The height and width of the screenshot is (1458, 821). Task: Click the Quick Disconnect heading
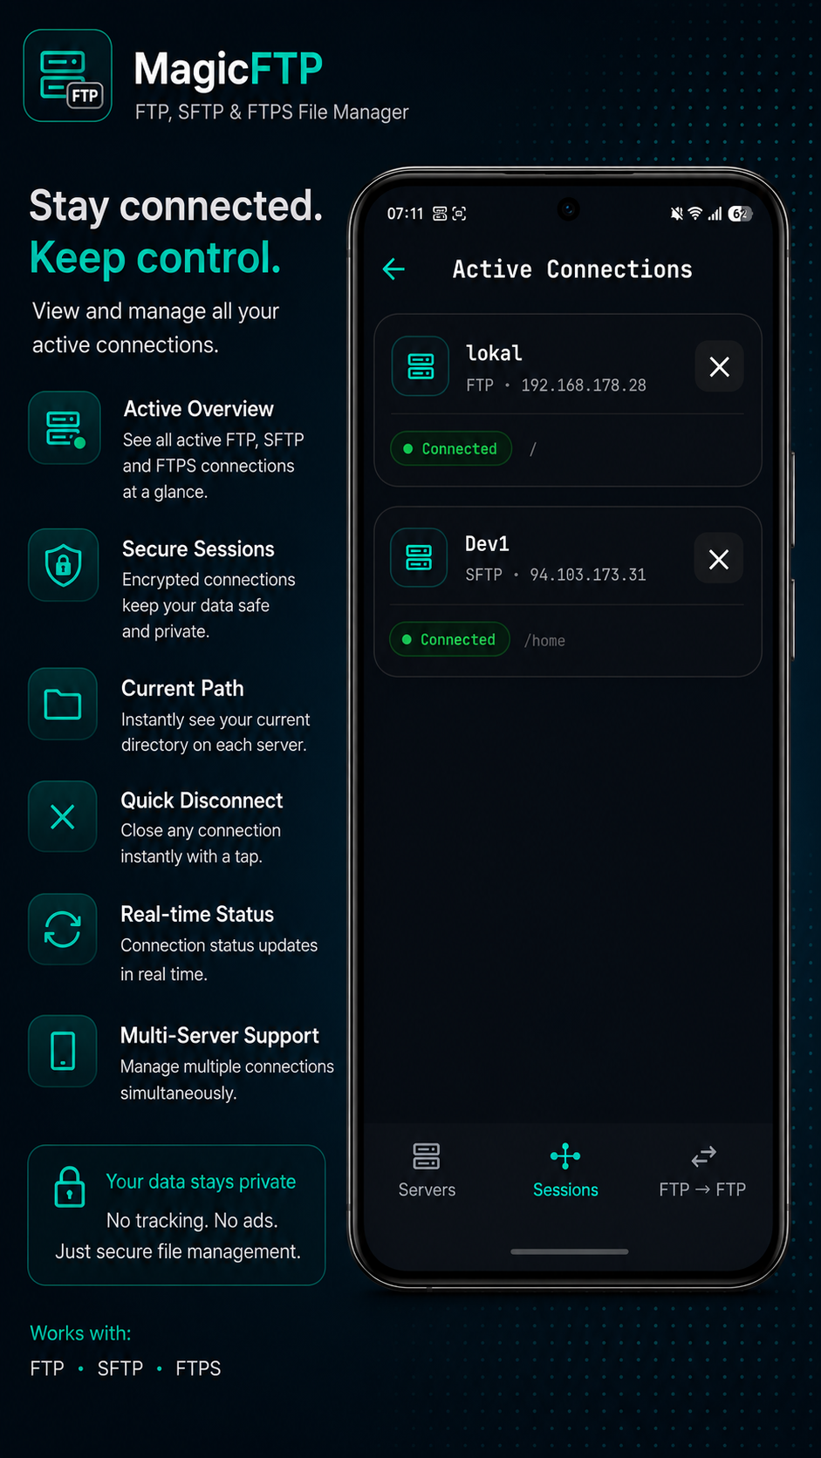click(x=202, y=801)
